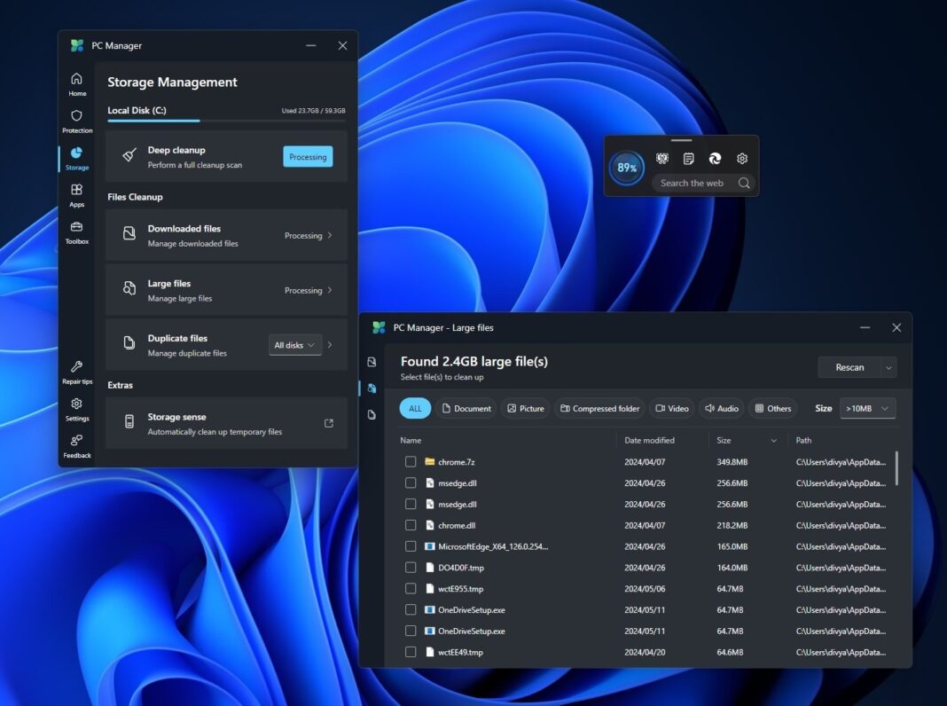Open Storage sense settings link
The height and width of the screenshot is (706, 947).
click(329, 422)
